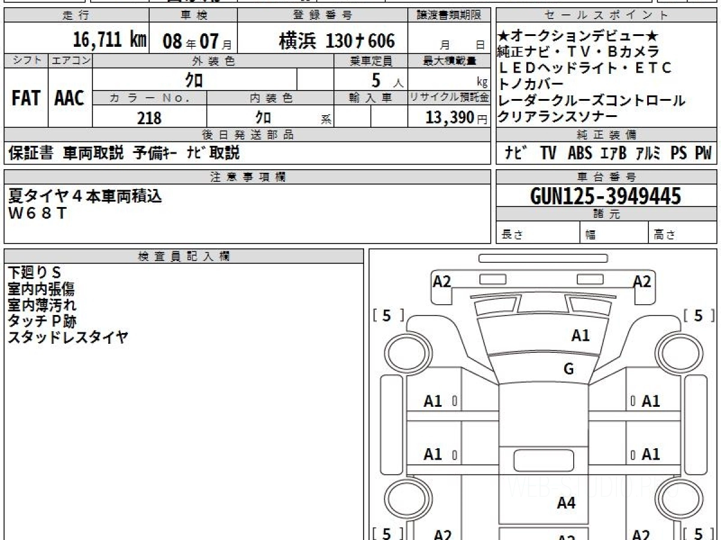The height and width of the screenshot is (540, 721).
Task: Select the color number 218
Action: [x=149, y=118]
